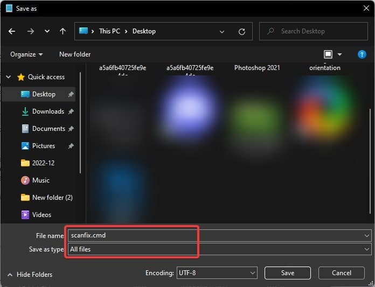The height and width of the screenshot is (287, 375).
Task: Collapse the Quick access tree node
Action: click(9, 77)
